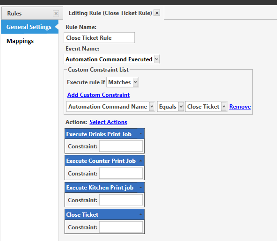Collapse the Execute Counter Print Job action
277x241 pixels.
(140, 161)
